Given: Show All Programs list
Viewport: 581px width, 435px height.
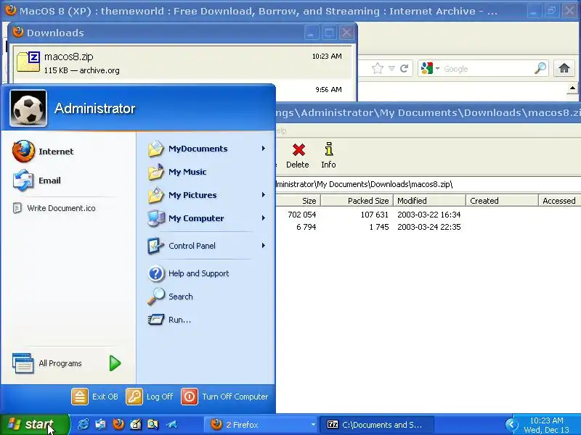Looking at the screenshot, I should click(67, 363).
